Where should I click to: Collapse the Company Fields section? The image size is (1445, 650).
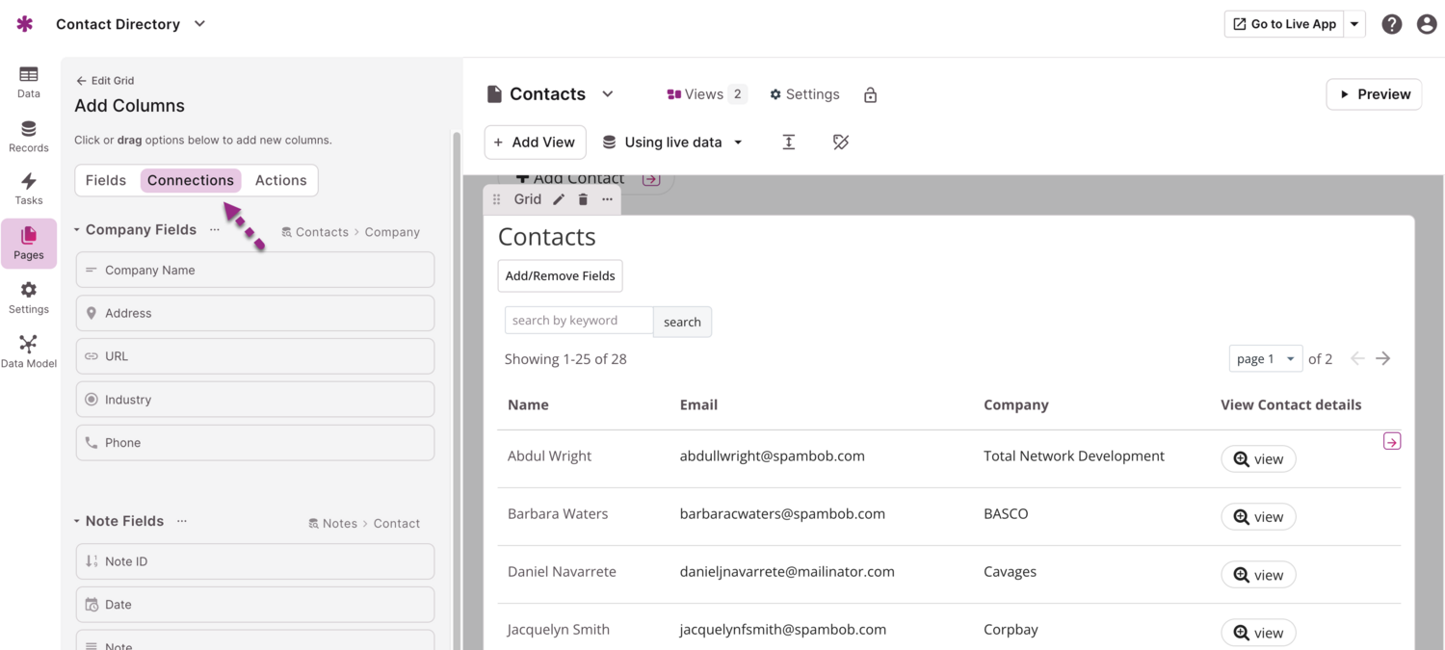coord(77,230)
